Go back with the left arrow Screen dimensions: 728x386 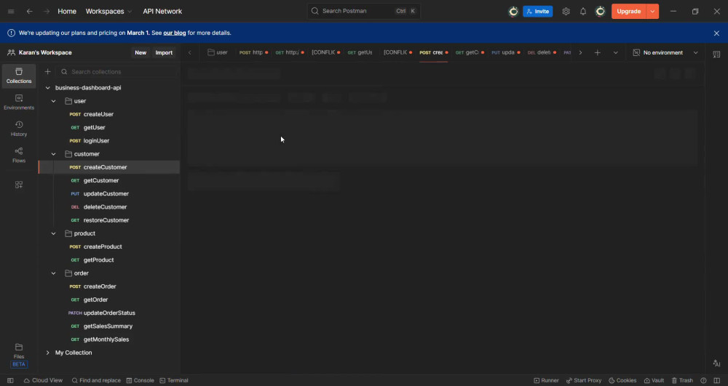30,11
